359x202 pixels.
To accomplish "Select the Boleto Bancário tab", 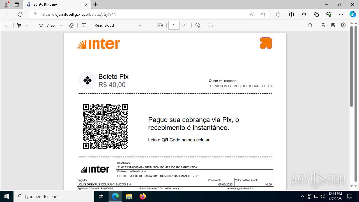I will coord(57,4).
